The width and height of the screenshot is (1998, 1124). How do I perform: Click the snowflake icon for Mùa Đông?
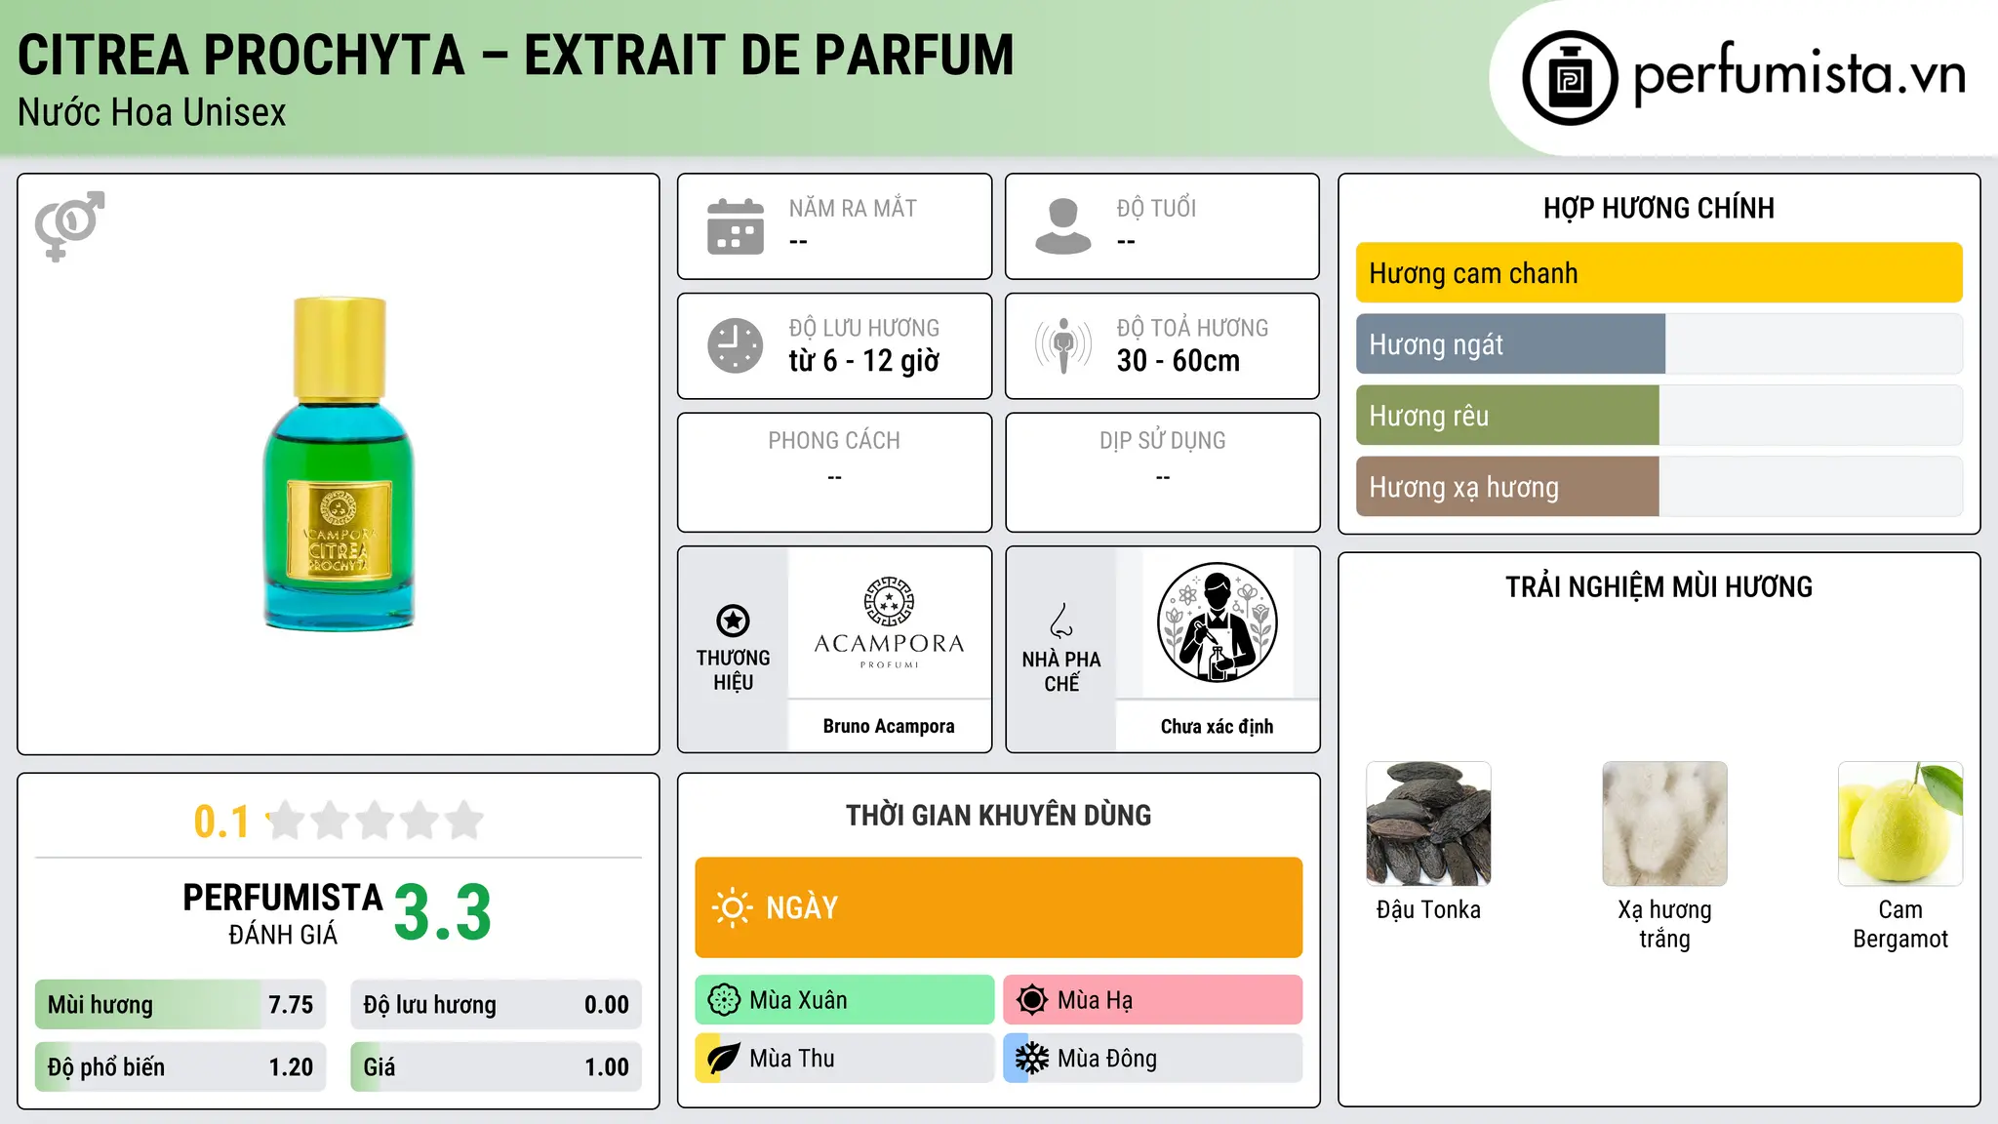coord(1032,1059)
